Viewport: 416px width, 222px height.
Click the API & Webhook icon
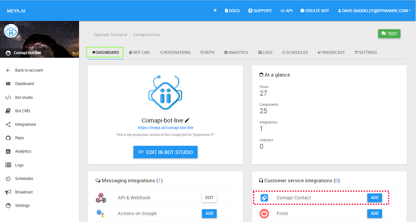pyautogui.click(x=101, y=198)
